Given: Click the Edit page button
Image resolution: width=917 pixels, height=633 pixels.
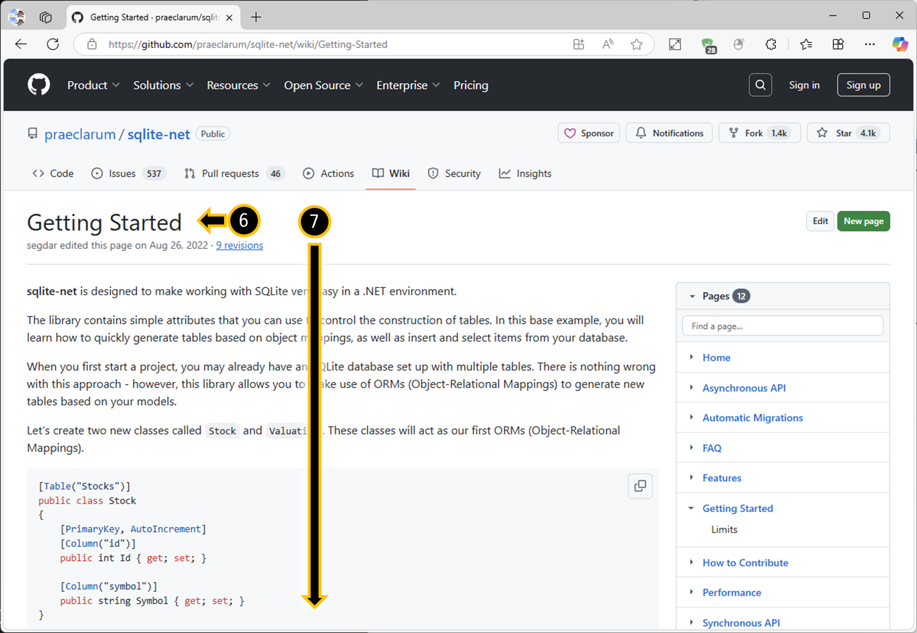Looking at the screenshot, I should (x=820, y=221).
